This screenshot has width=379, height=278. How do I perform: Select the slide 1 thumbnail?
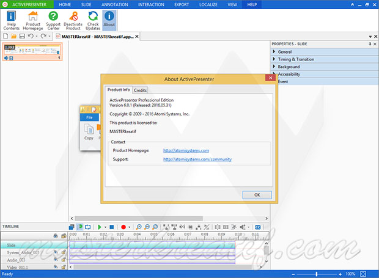point(32,52)
